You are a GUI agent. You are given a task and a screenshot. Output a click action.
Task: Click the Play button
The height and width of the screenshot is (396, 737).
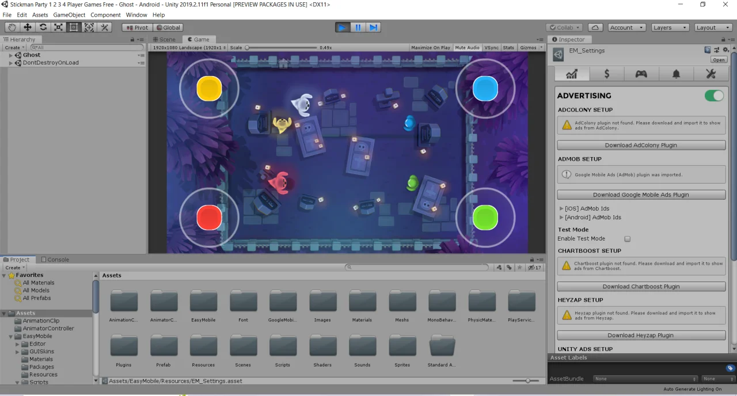pyautogui.click(x=343, y=27)
